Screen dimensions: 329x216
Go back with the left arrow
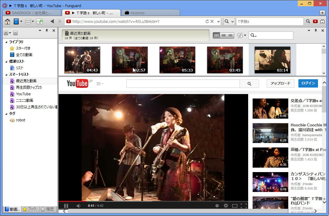click(x=52, y=21)
